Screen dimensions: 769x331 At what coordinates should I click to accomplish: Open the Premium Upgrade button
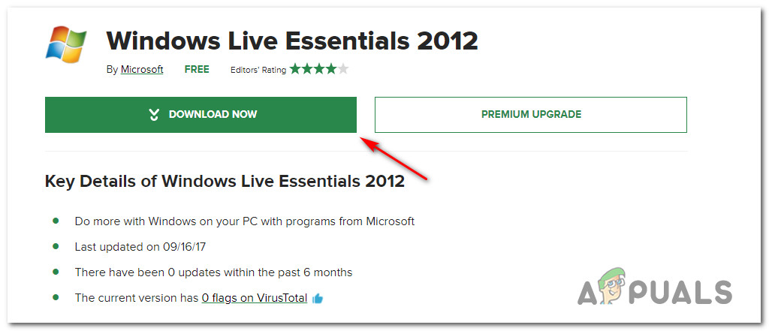tap(531, 115)
